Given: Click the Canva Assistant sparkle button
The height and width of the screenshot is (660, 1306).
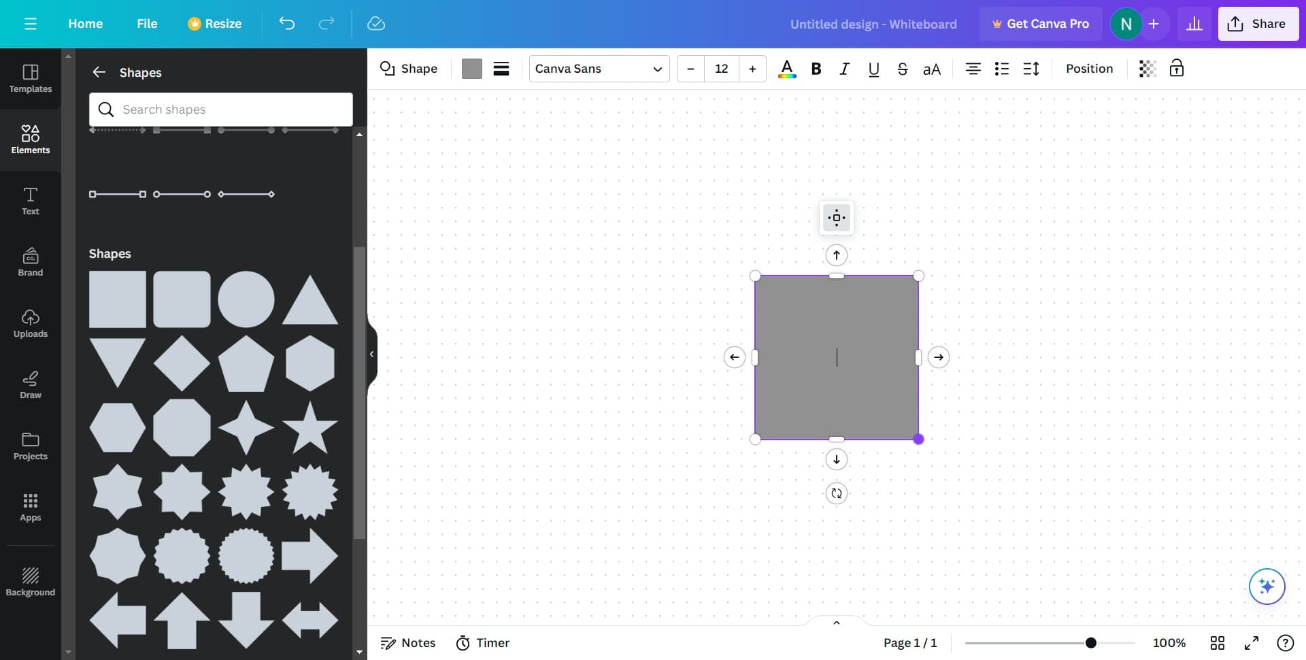Looking at the screenshot, I should pyautogui.click(x=1266, y=586).
